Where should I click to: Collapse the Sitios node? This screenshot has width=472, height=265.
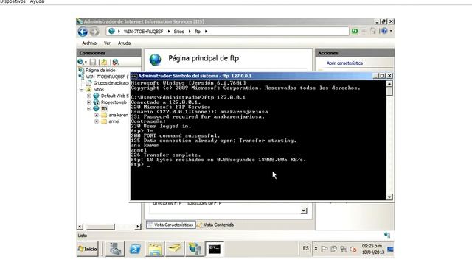pos(81,90)
